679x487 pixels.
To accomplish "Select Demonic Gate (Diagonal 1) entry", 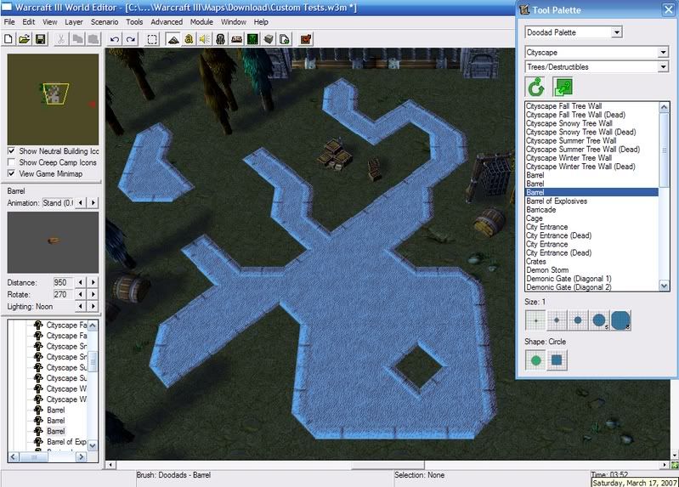I will [x=569, y=279].
